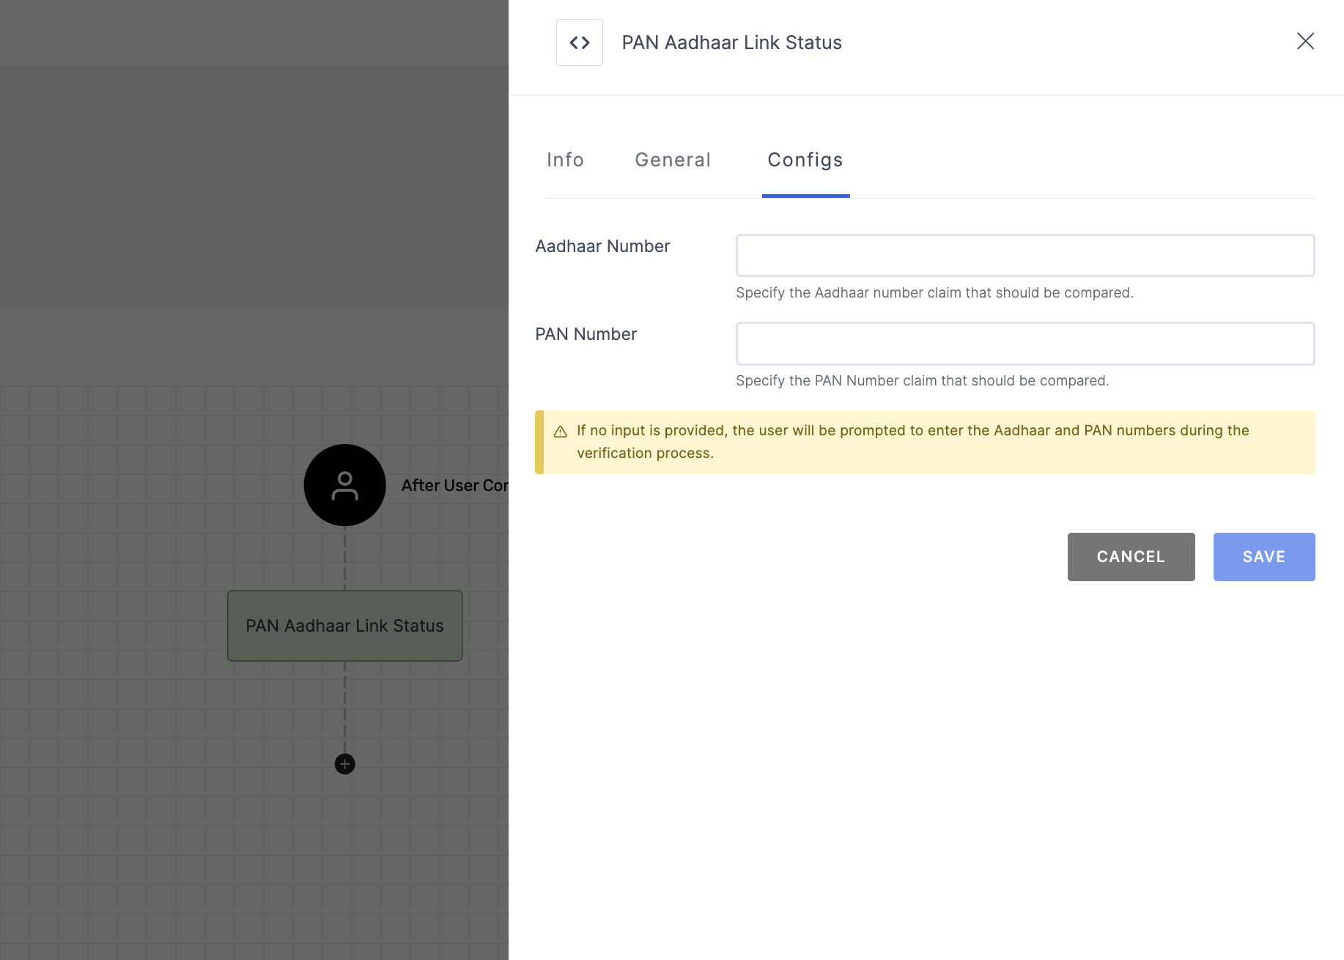Click the CANCEL button
This screenshot has width=1344, height=960.
(1131, 557)
